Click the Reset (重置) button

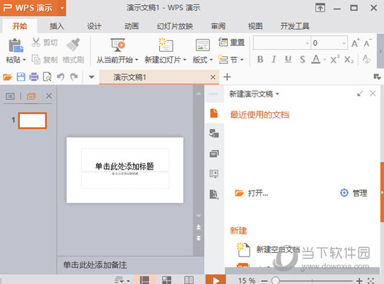coord(232,42)
